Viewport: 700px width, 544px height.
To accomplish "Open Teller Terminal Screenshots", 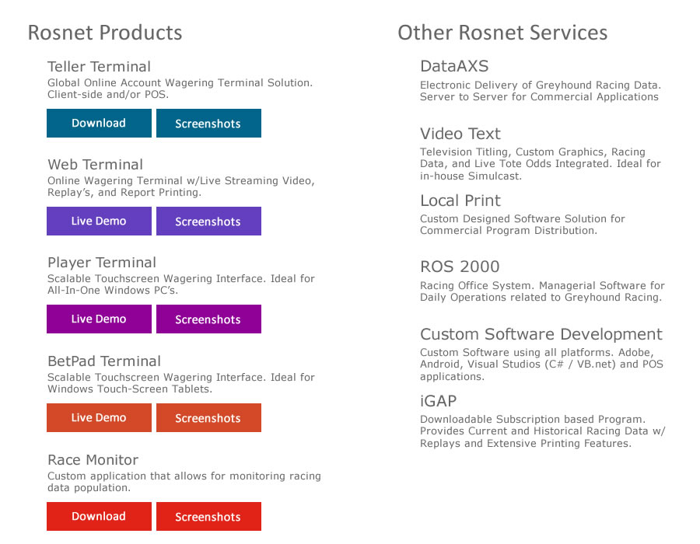I will [208, 123].
